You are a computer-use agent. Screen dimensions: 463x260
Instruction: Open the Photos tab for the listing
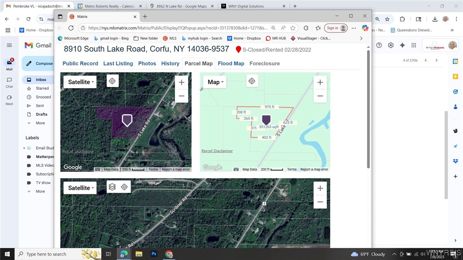point(147,63)
